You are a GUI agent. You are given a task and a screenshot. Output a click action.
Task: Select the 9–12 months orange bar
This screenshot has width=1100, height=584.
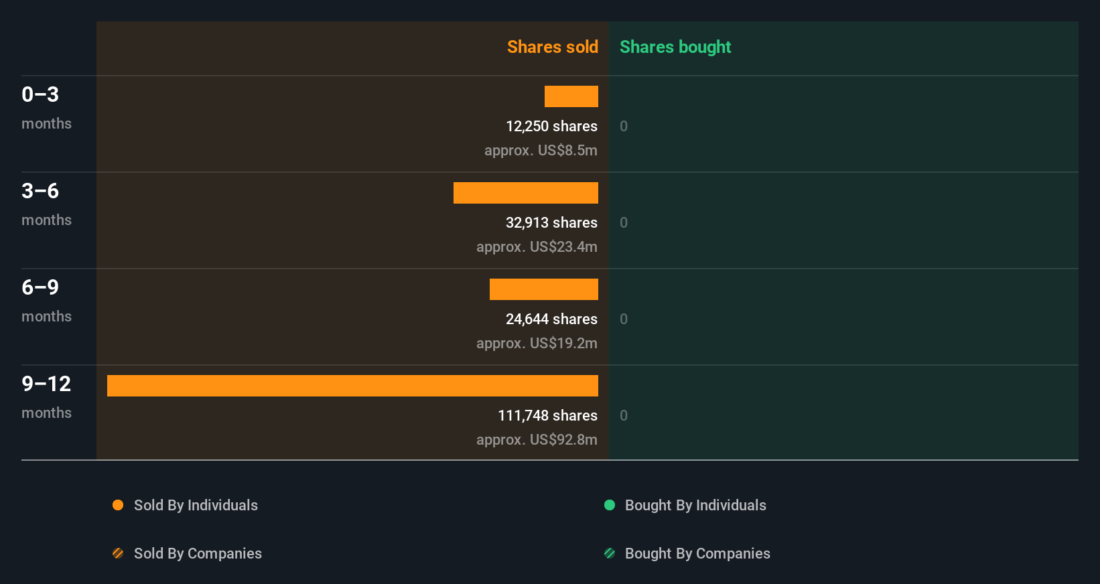[352, 386]
